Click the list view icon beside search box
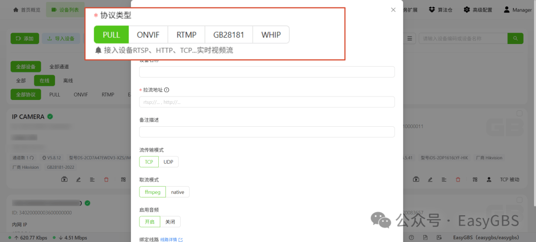Screen dimensions: 536x242 tap(409, 39)
